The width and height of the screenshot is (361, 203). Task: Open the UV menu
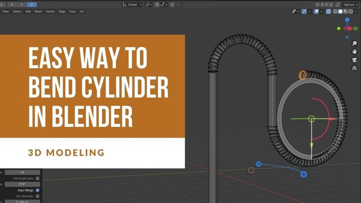82,11
